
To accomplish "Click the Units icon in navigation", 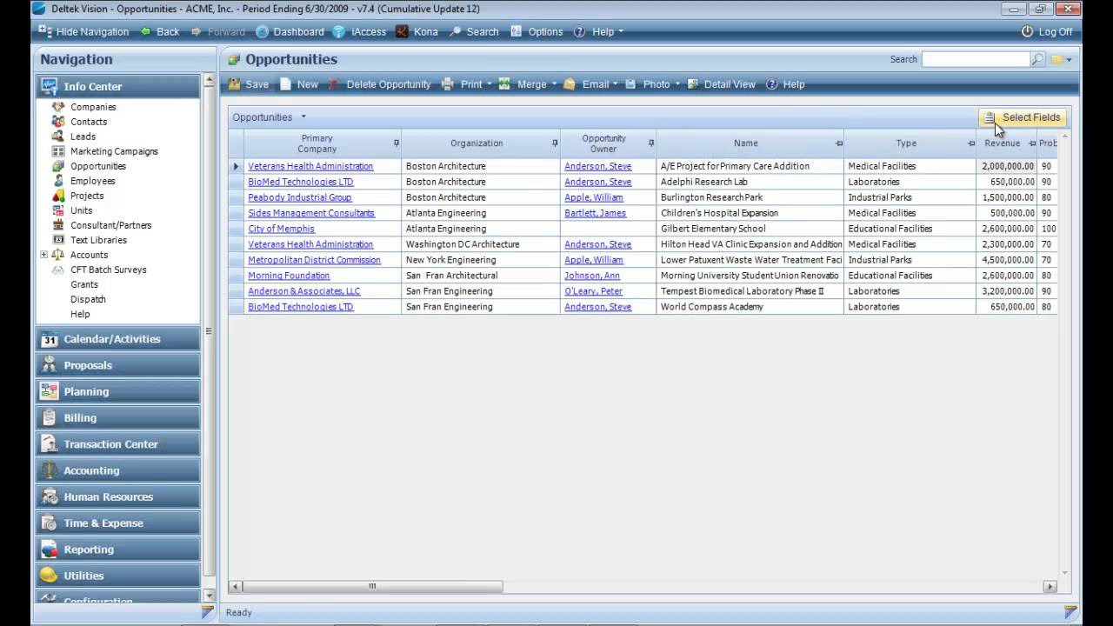I will (58, 210).
